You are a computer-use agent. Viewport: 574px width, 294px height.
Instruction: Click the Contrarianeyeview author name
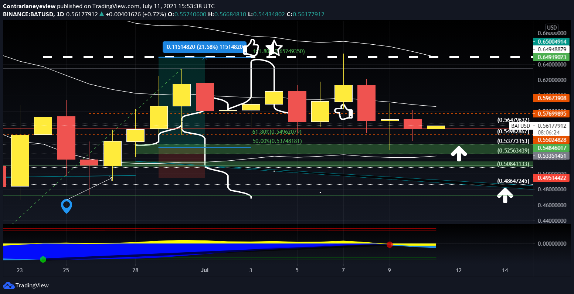tap(30, 6)
